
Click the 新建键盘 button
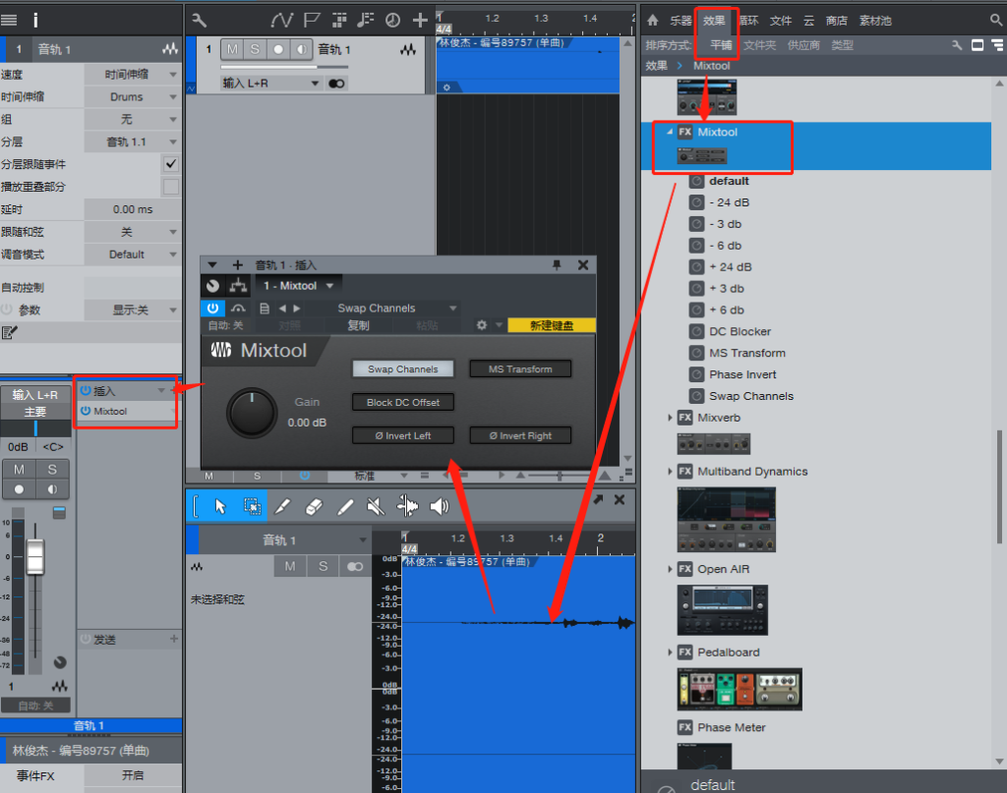point(552,325)
